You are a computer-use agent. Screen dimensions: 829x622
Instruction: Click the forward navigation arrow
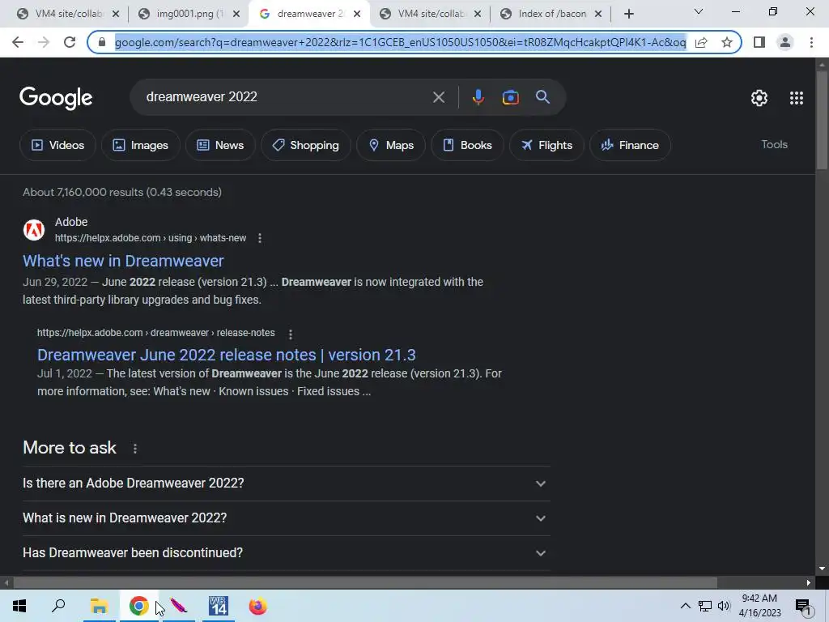44,42
